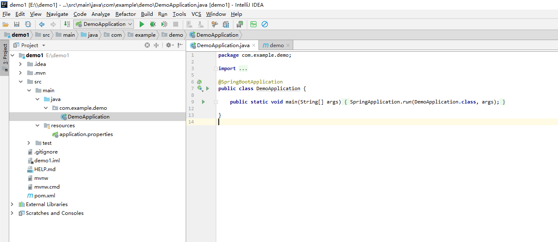Open the VCS menu
Viewport: 558px width, 242px height.
click(196, 14)
